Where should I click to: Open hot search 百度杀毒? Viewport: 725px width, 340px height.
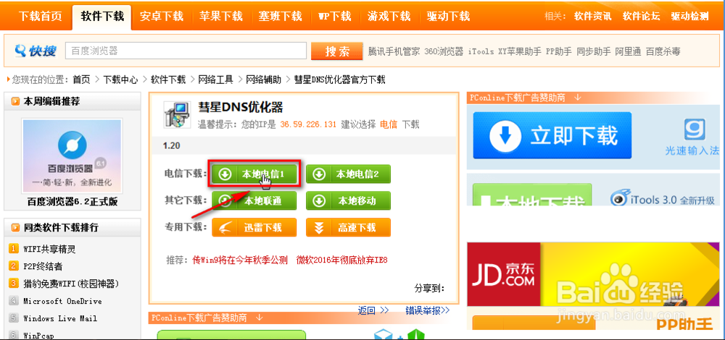(x=663, y=51)
